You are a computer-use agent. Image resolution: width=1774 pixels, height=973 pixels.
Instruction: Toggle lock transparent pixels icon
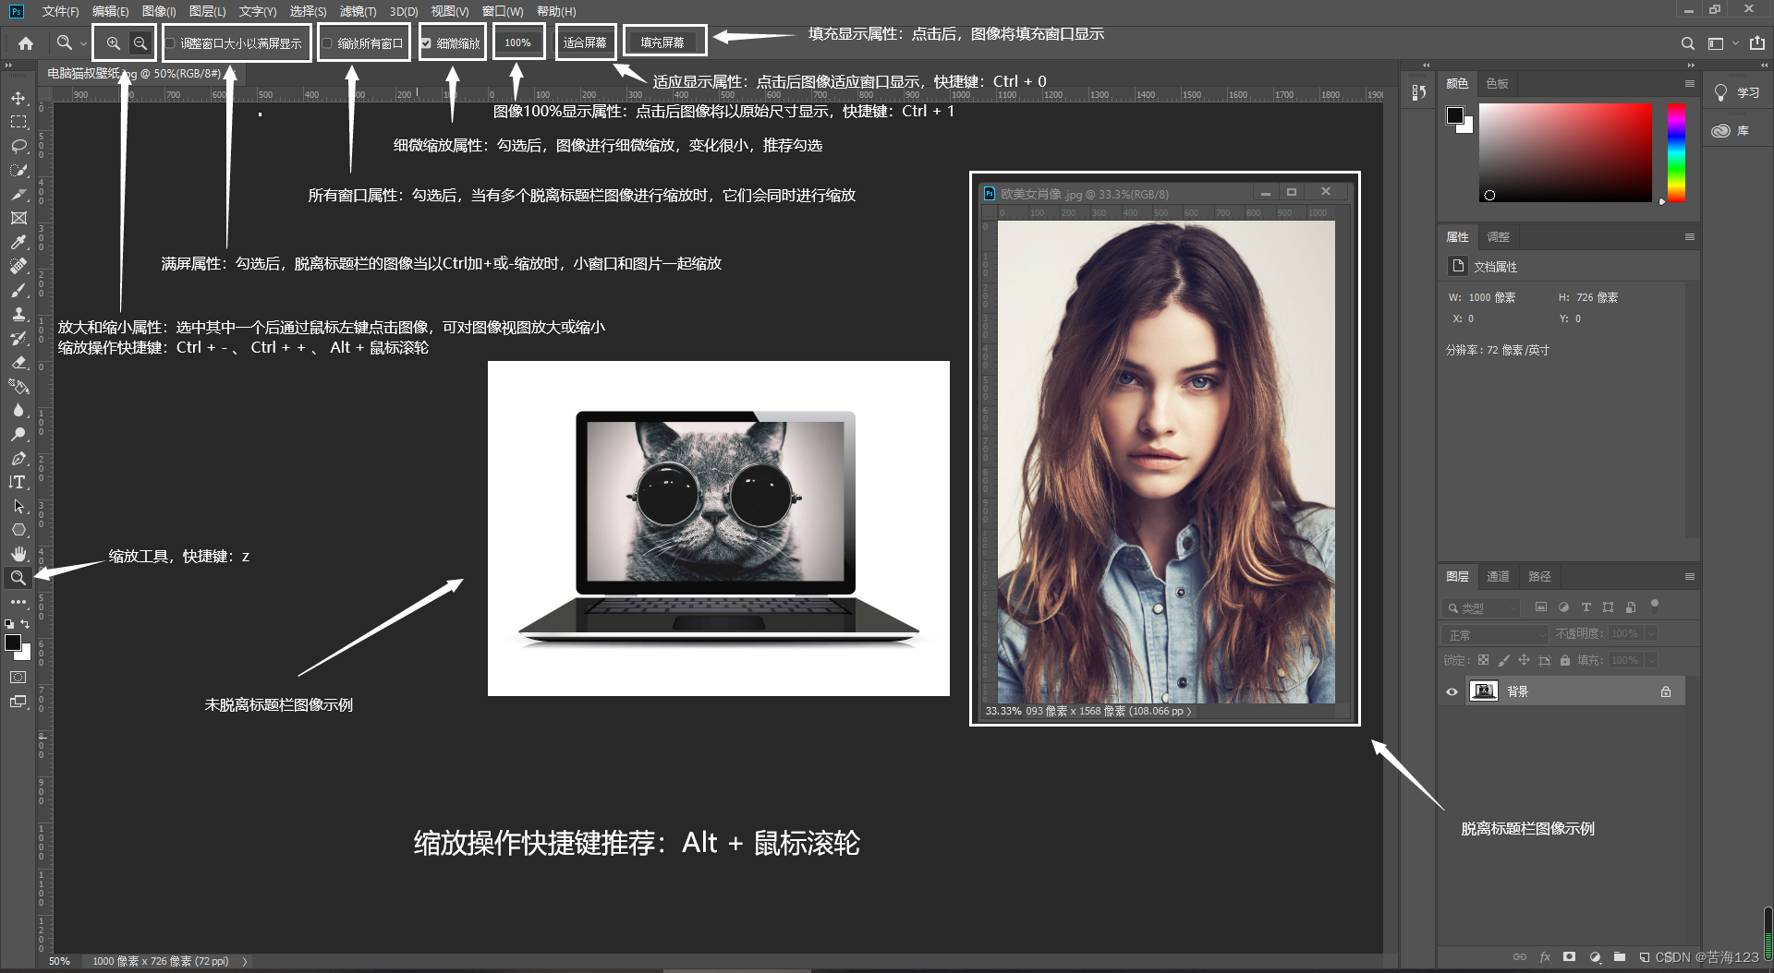pyautogui.click(x=1483, y=660)
